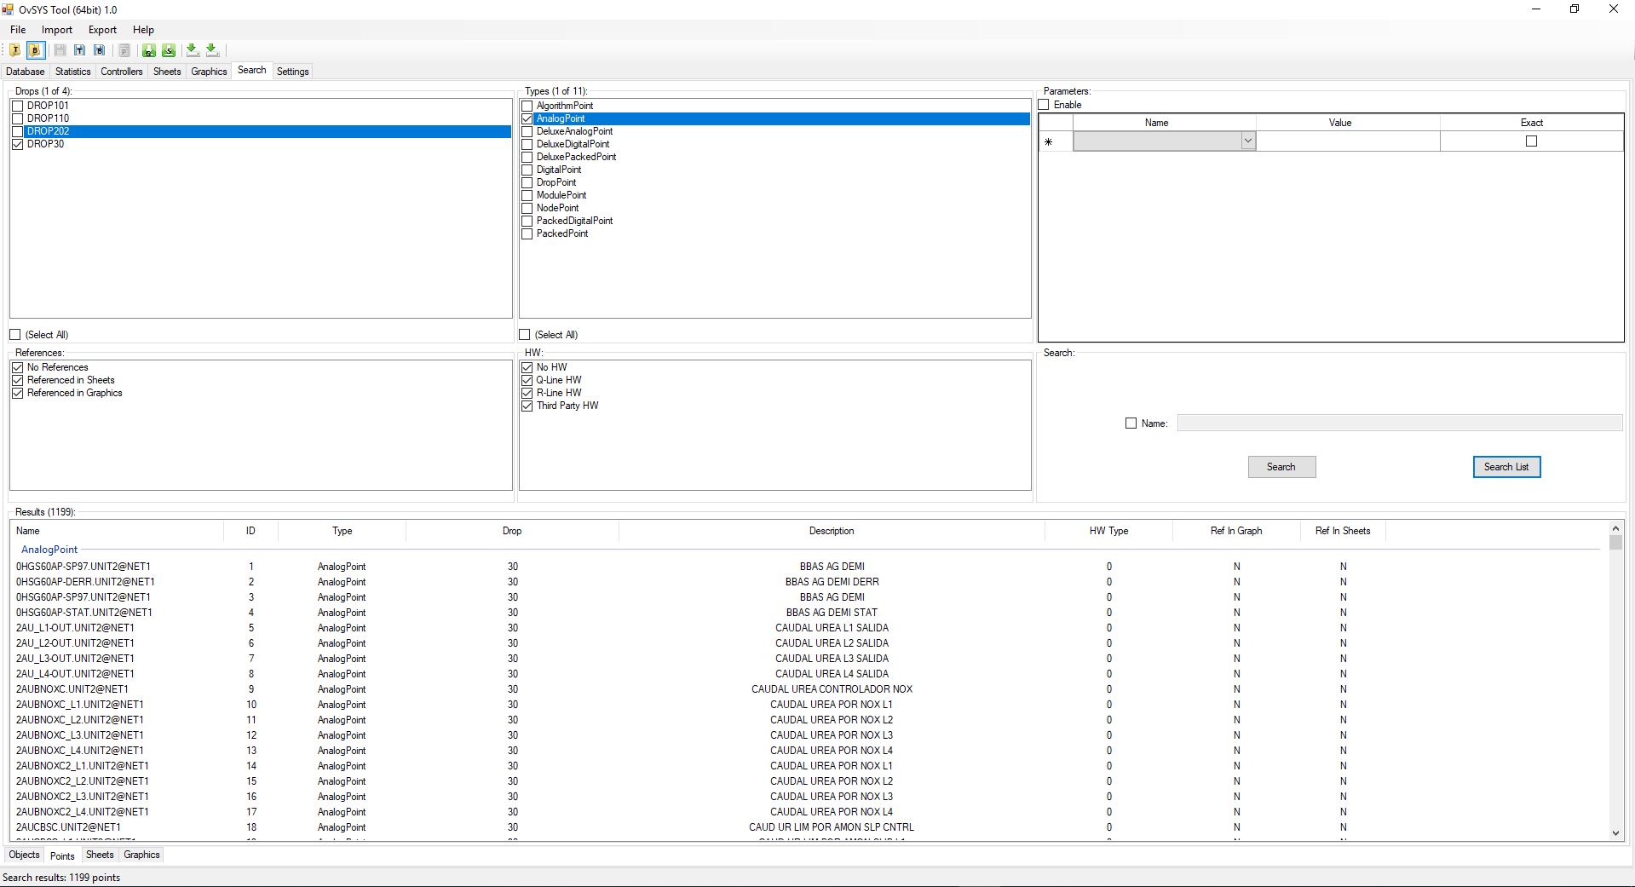Check the DigitalPoint type checkbox
Image resolution: width=1635 pixels, height=887 pixels.
pyautogui.click(x=527, y=170)
